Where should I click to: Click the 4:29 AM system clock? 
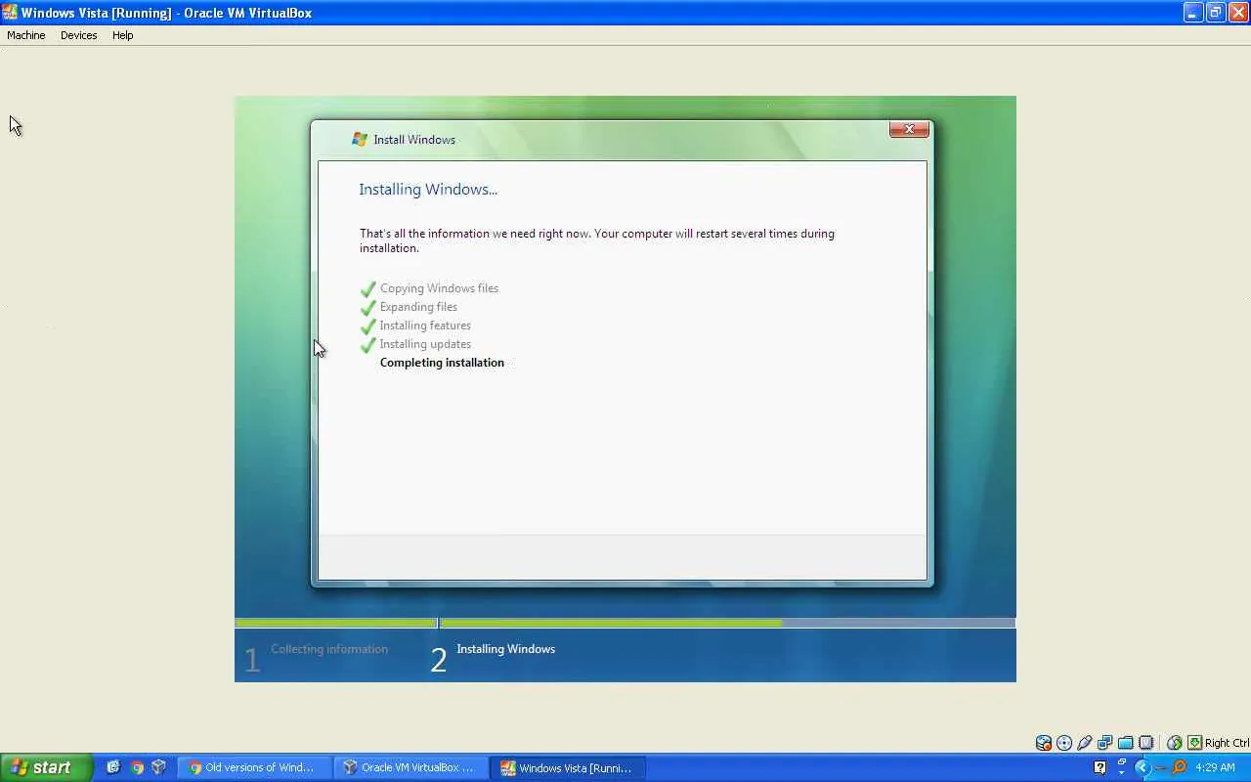[1215, 767]
